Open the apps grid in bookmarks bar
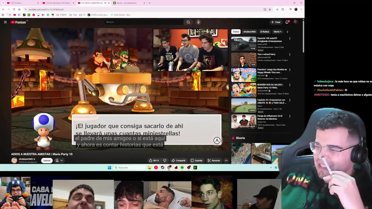The height and width of the screenshot is (209, 372). [3, 15]
